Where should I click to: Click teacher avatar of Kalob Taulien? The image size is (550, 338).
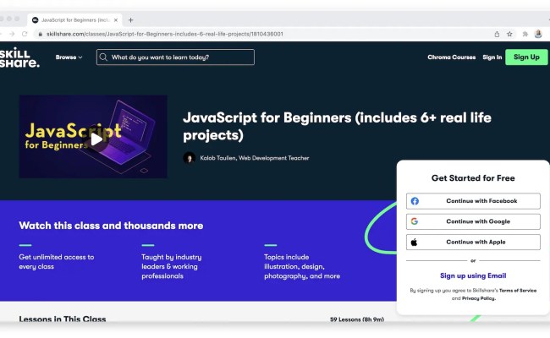[x=190, y=158]
